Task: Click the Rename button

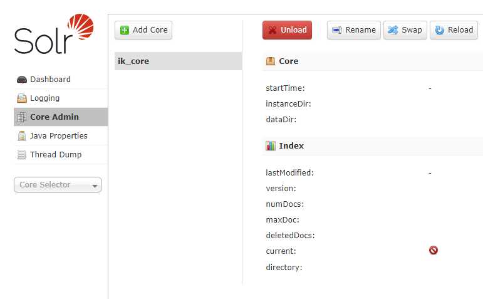Action: [x=353, y=30]
